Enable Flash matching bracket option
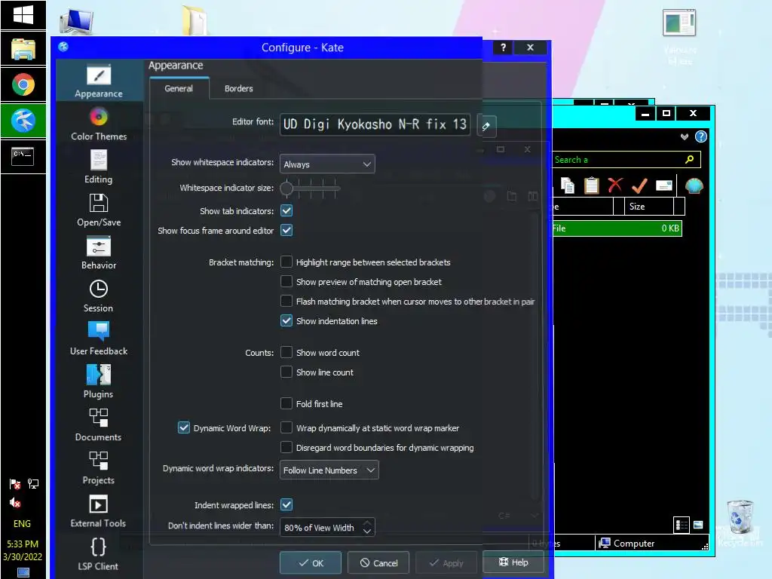 286,301
